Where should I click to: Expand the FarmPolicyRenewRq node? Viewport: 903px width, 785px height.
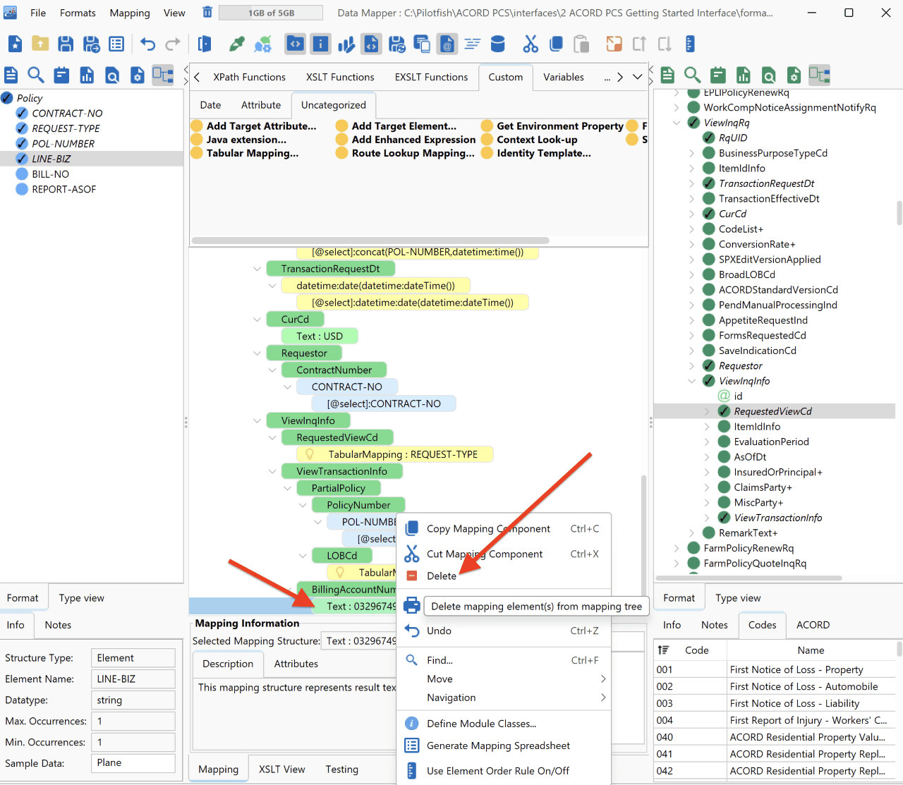click(x=677, y=548)
